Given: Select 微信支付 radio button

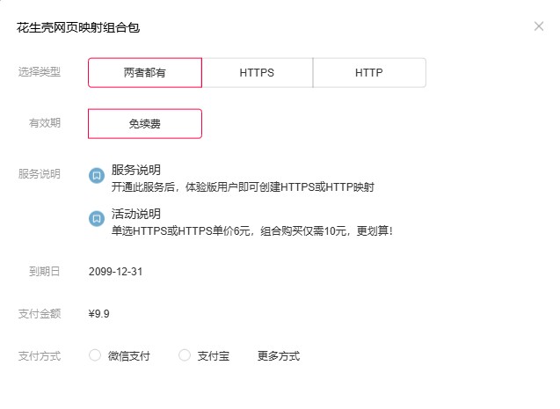Looking at the screenshot, I should click(x=95, y=355).
